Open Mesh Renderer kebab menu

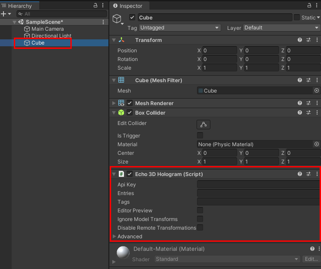tap(317, 103)
